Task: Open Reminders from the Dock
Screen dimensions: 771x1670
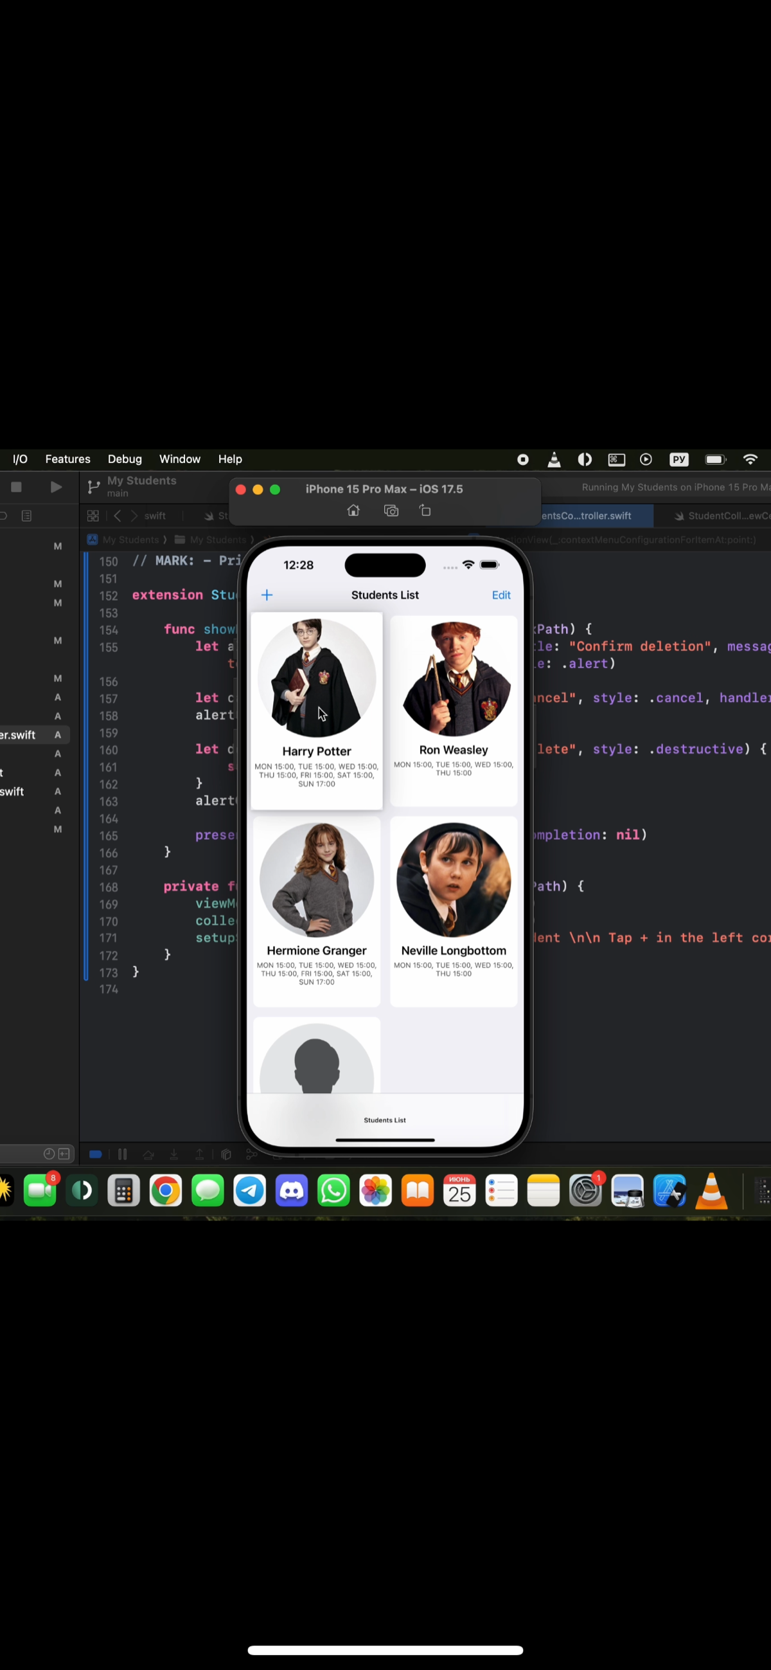Action: tap(502, 1190)
